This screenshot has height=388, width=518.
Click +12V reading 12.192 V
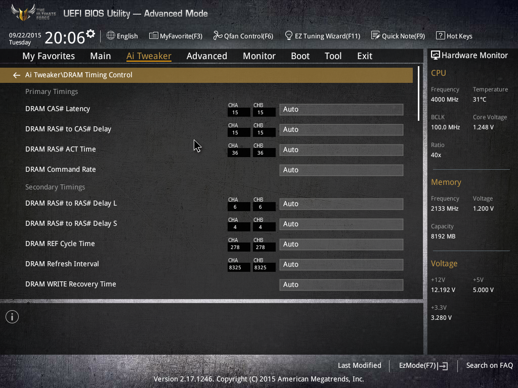[443, 289]
